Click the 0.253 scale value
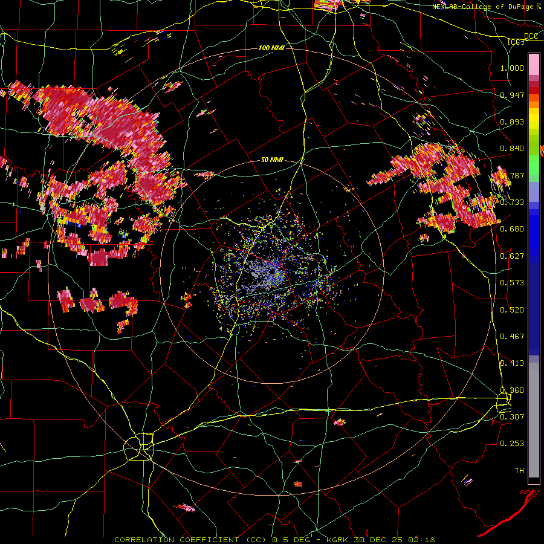 tap(512, 443)
